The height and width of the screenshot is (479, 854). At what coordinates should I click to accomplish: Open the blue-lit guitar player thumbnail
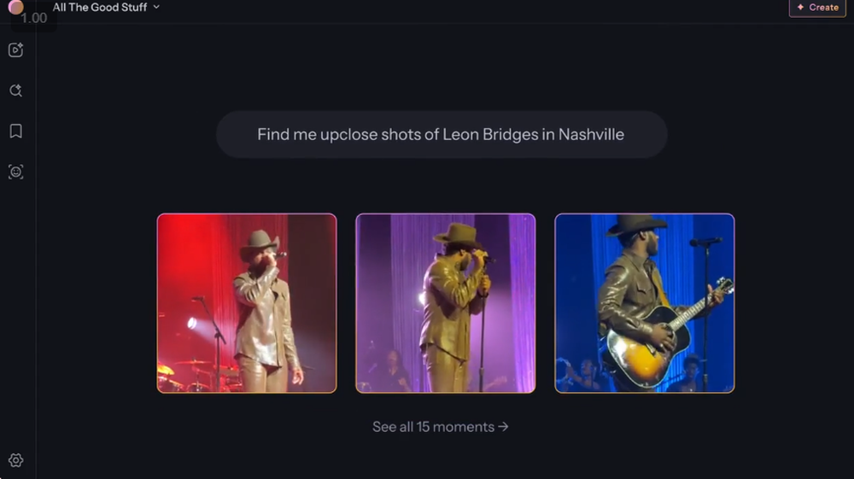pos(645,303)
